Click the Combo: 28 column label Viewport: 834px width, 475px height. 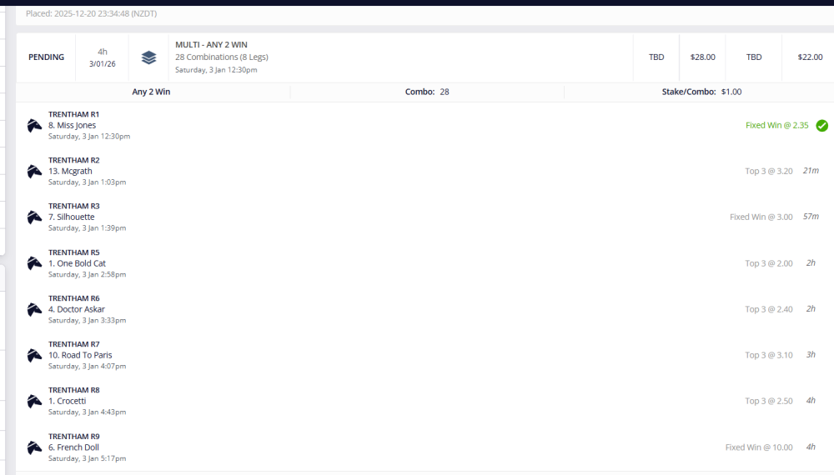tap(427, 92)
